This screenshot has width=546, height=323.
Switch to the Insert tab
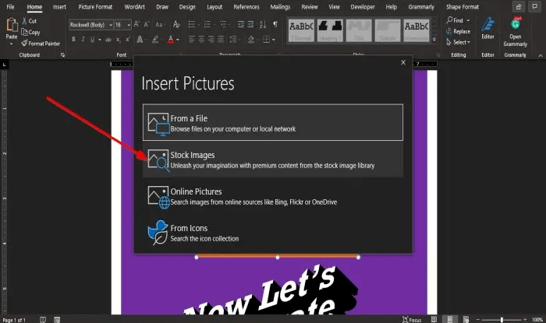(59, 6)
